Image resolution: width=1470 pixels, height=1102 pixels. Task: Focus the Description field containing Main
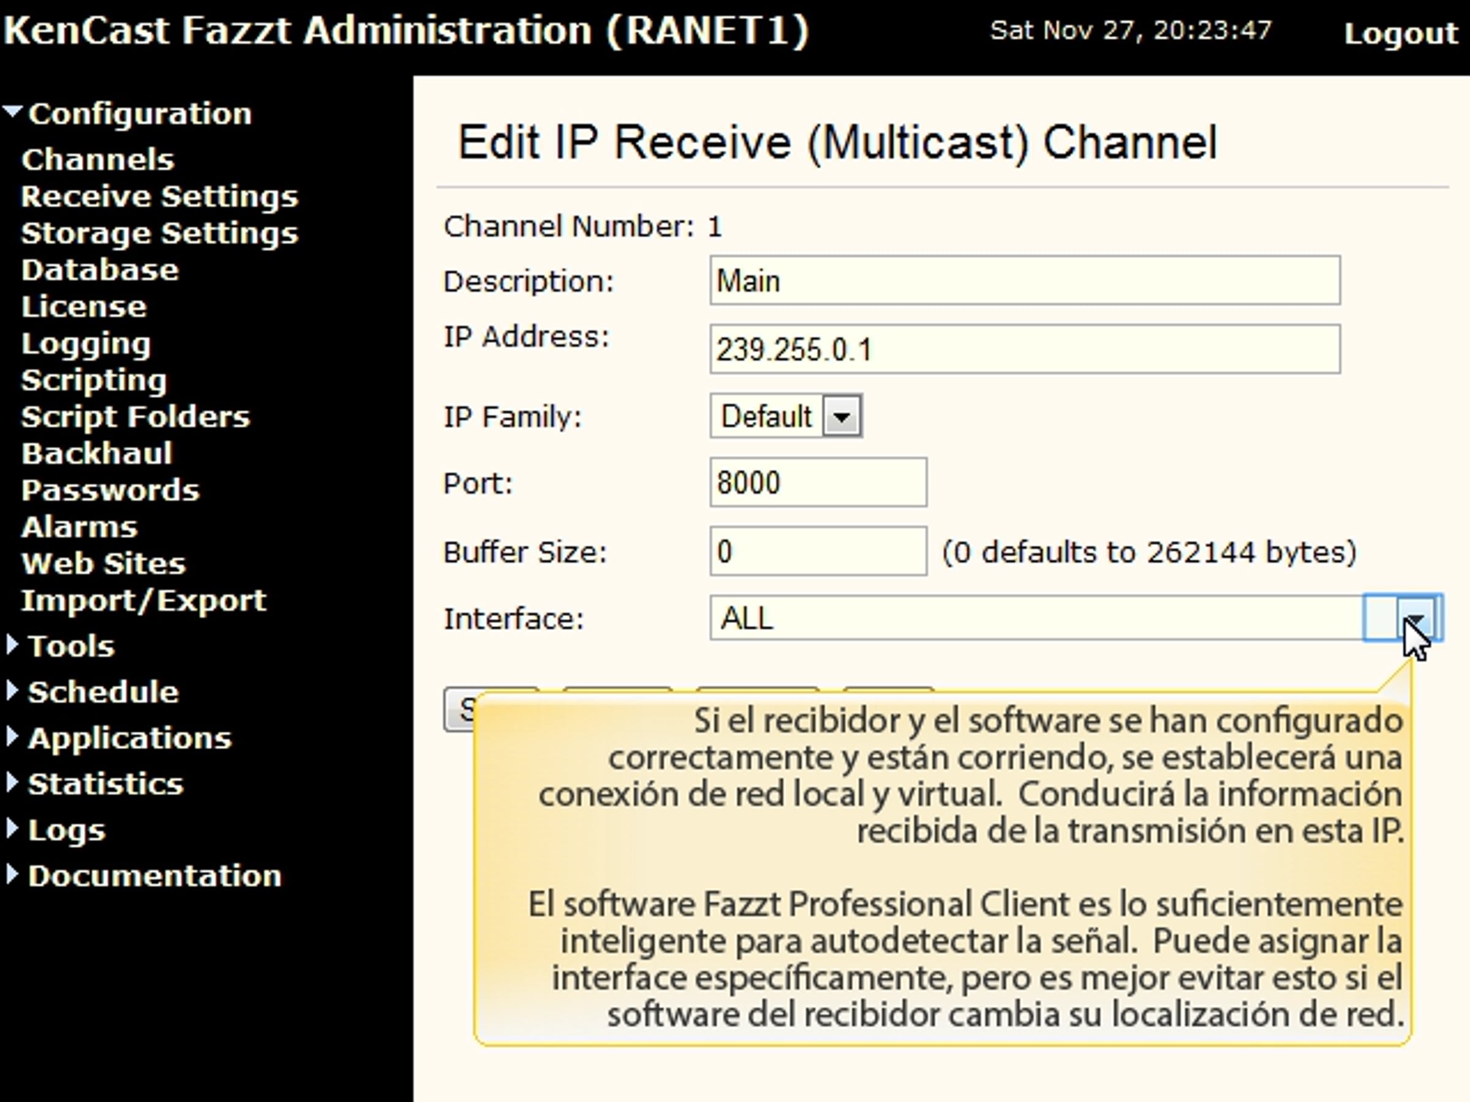pyautogui.click(x=1025, y=280)
